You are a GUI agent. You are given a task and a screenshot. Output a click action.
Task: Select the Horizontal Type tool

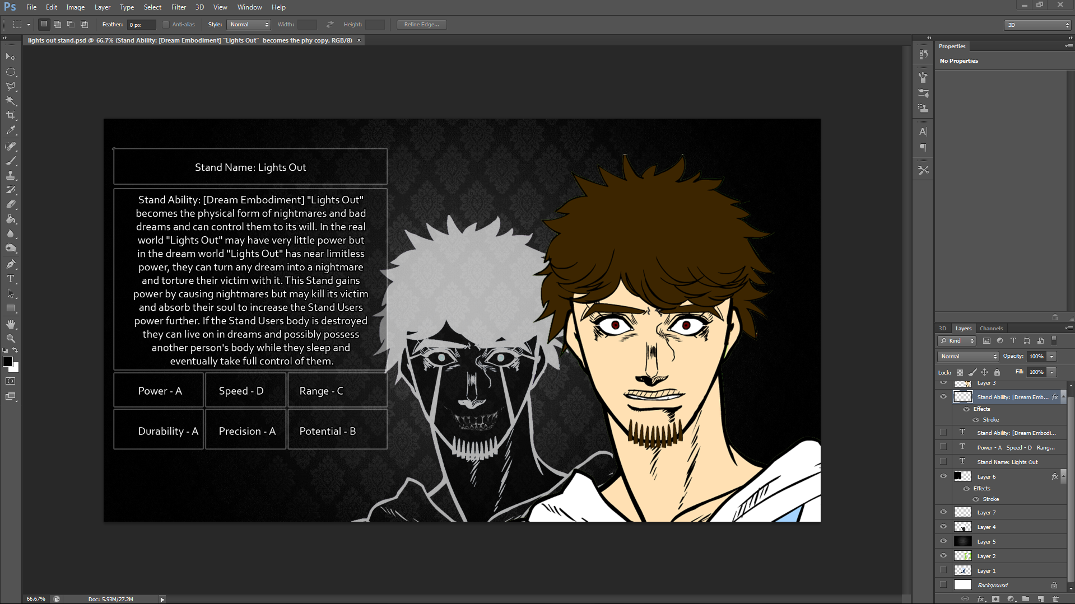11,279
